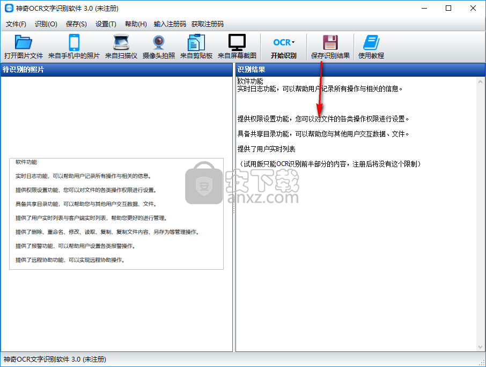Open the 文件(F) menu
Viewport: 486px width, 367px height.
16,24
